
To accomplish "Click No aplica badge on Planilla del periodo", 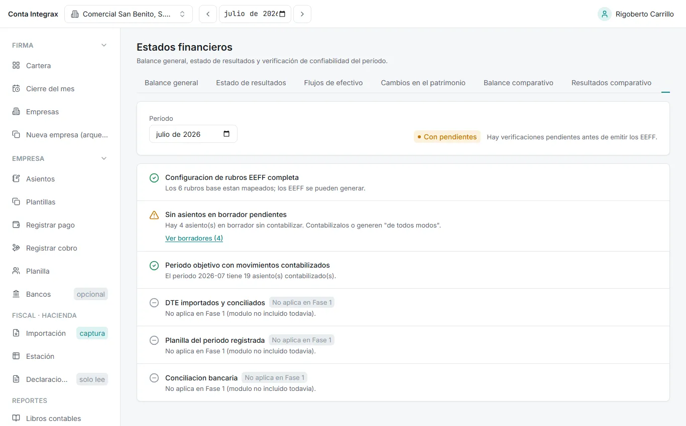I will pyautogui.click(x=301, y=340).
